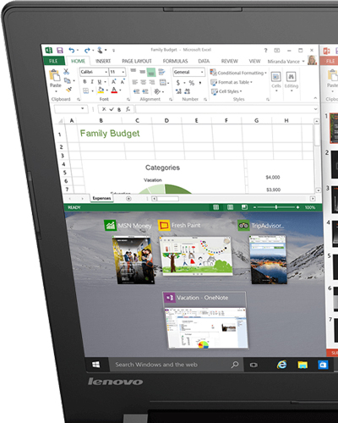Open the Borders dropdown in Font group
Viewport: 338px width, 423px height.
point(92,91)
